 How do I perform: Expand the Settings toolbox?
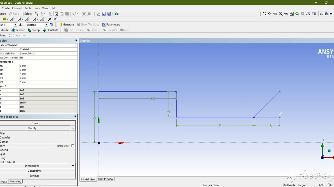click(x=34, y=176)
